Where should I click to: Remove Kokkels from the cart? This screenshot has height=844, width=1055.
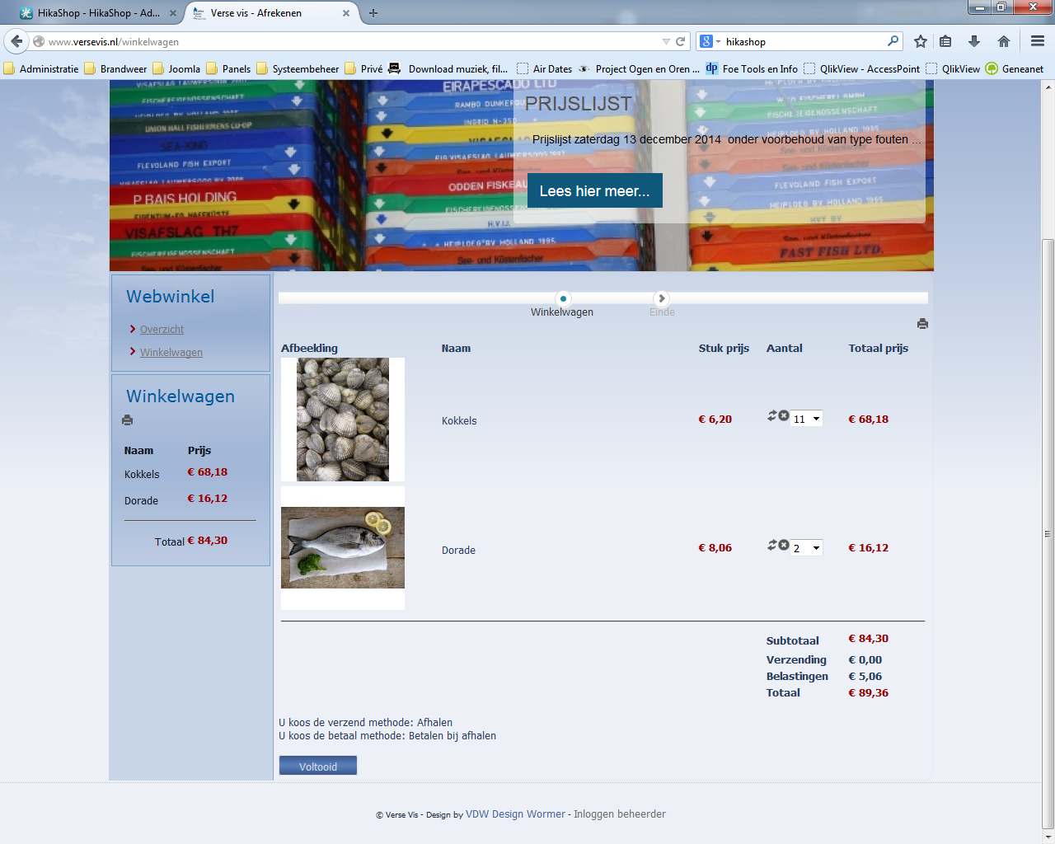(784, 416)
